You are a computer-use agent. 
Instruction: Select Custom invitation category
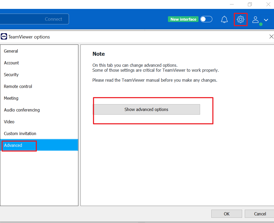(x=39, y=133)
